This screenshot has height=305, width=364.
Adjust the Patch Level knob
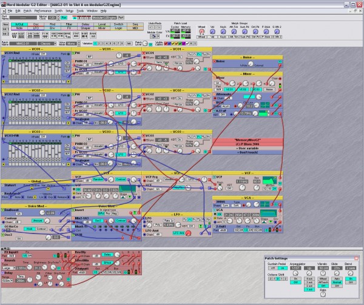145,44
